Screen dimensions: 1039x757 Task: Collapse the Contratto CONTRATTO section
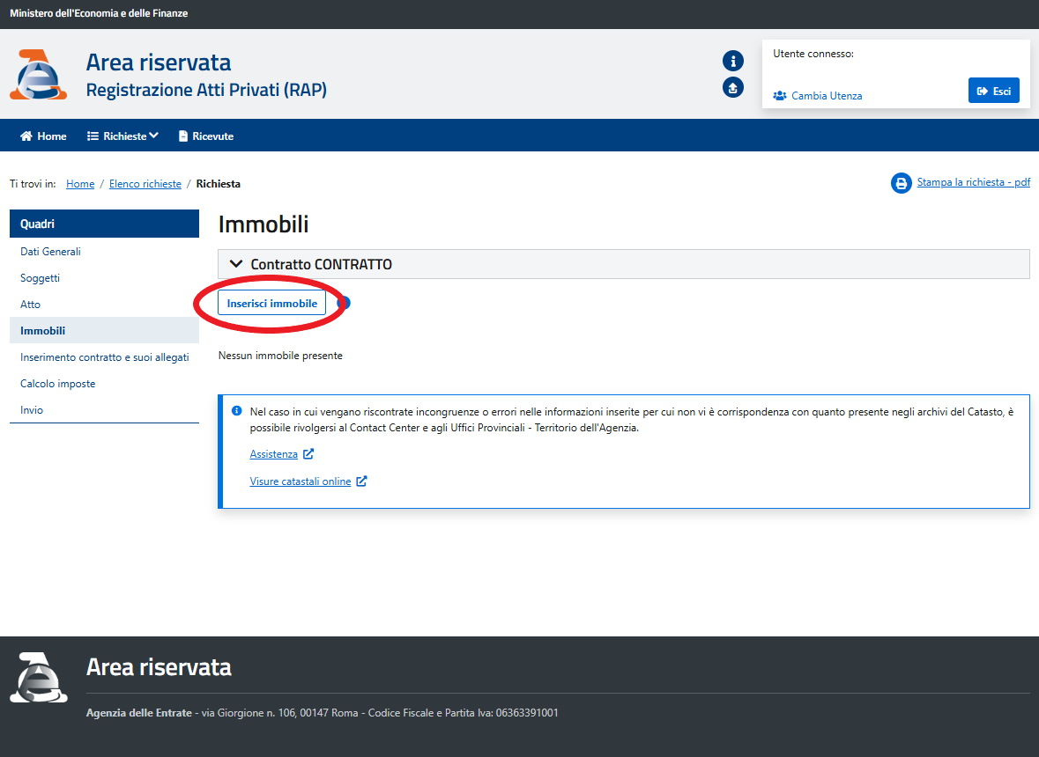[624, 264]
